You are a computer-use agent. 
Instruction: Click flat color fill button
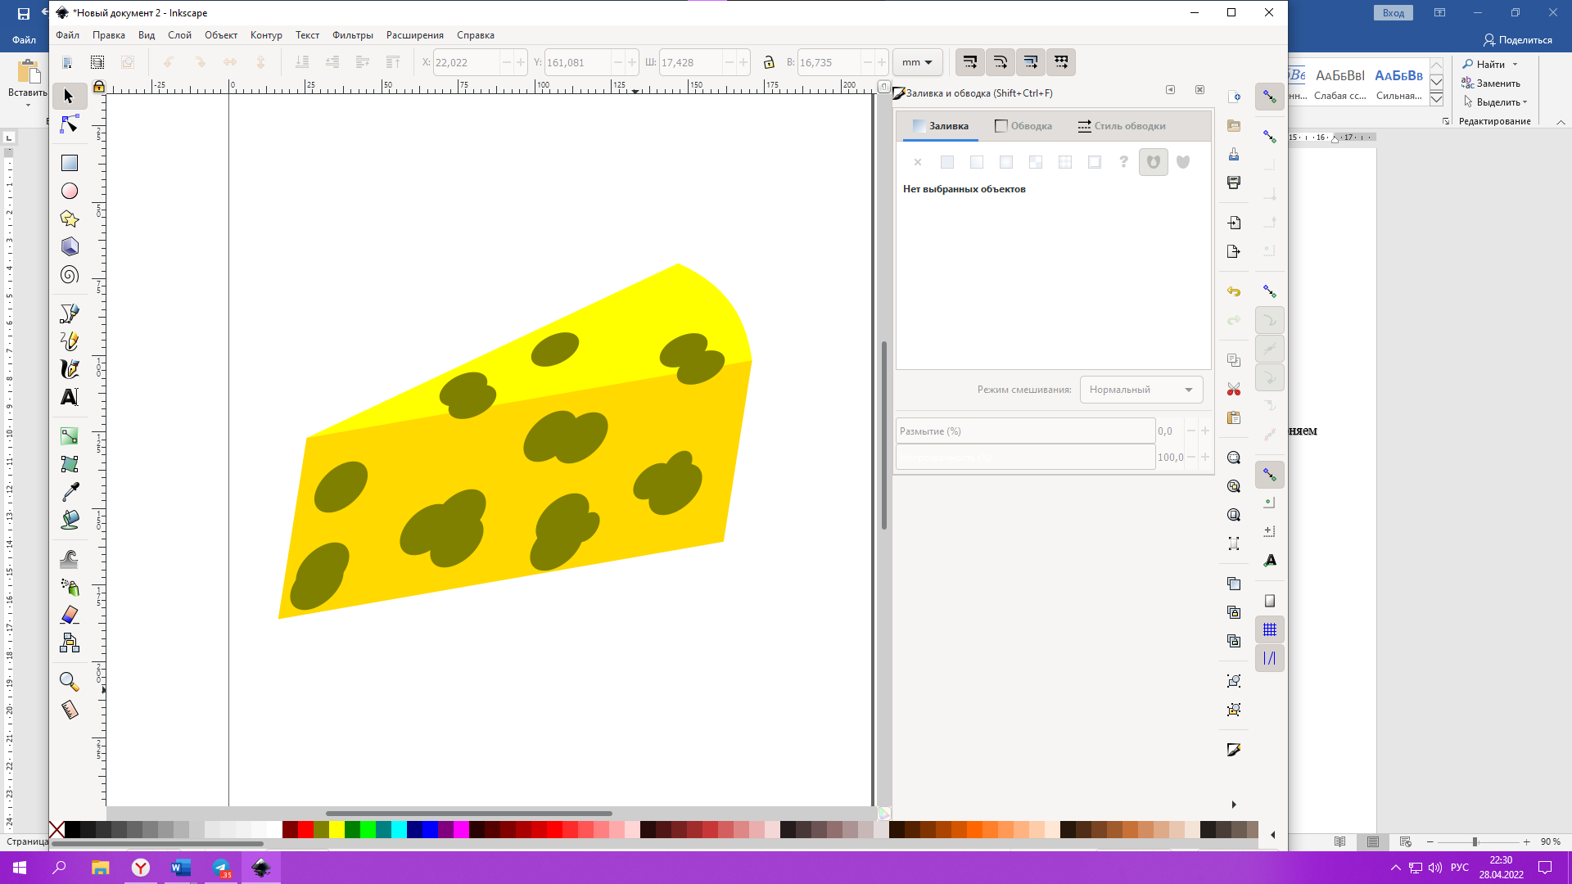(x=947, y=162)
